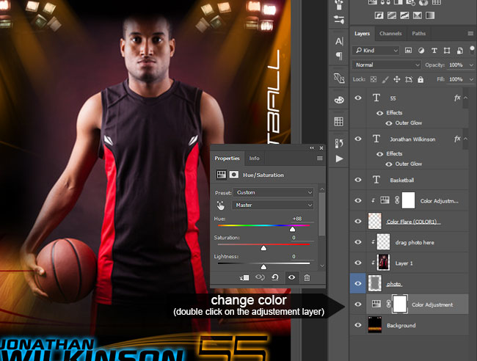Hide the Jonathan Wilkinson text layer
477x361 pixels.
tap(358, 139)
